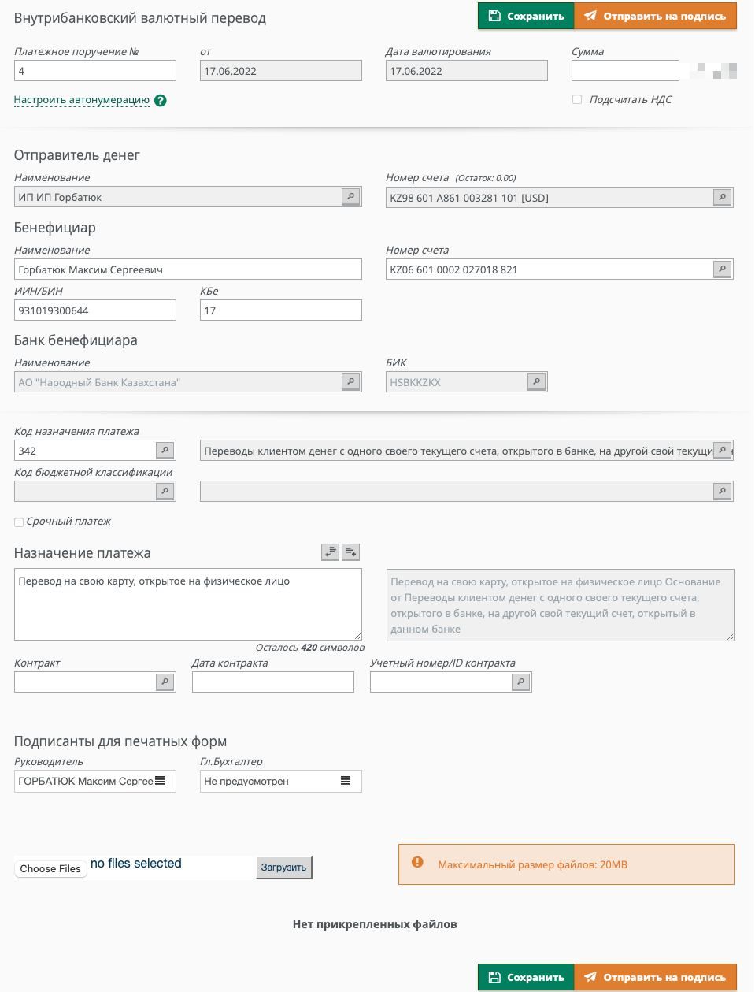
Task: Click the right icon above payment purpose text
Action: pyautogui.click(x=351, y=552)
